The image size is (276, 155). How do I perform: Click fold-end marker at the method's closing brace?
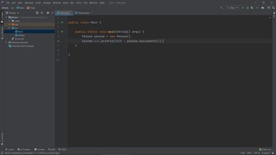pyautogui.click(x=67, y=46)
